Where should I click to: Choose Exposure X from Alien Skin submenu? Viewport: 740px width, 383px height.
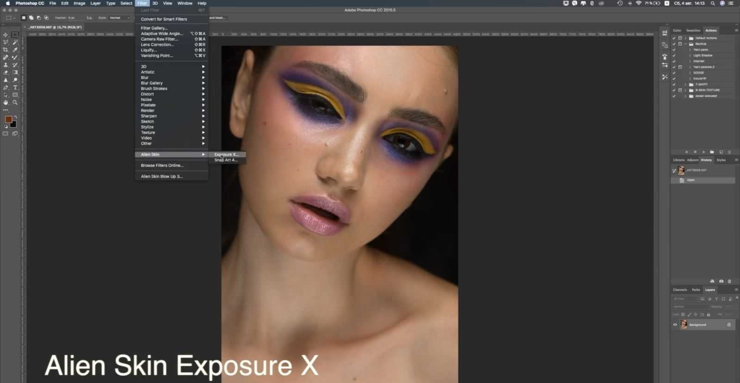pos(228,154)
